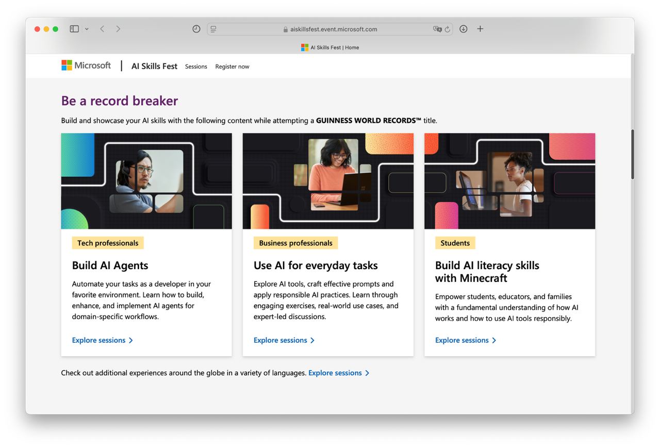Viewport: 660px width, 448px height.
Task: Click the lock icon beside the URL
Action: tap(286, 29)
